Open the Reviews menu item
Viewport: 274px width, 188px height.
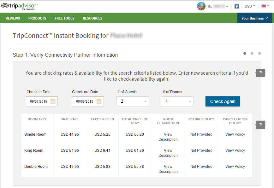[x=13, y=18]
